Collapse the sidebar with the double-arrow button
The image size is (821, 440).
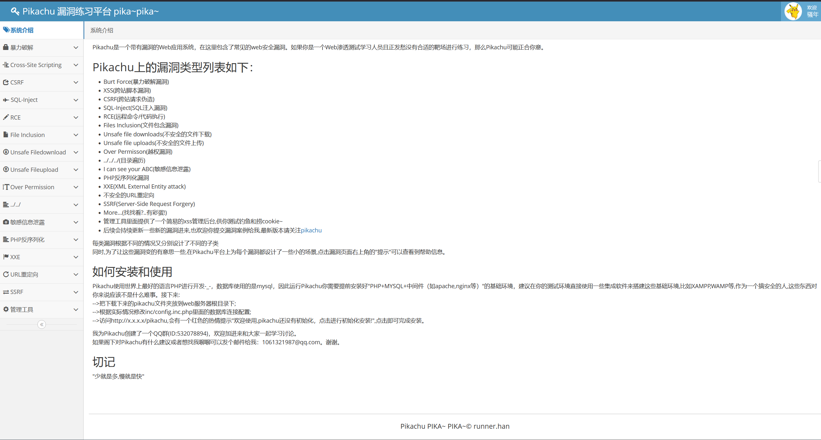coord(42,324)
